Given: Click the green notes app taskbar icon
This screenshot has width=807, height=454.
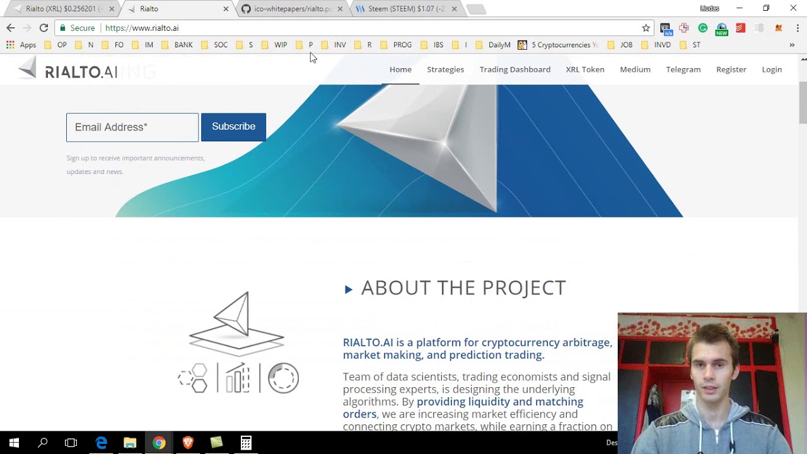Looking at the screenshot, I should coord(217,443).
